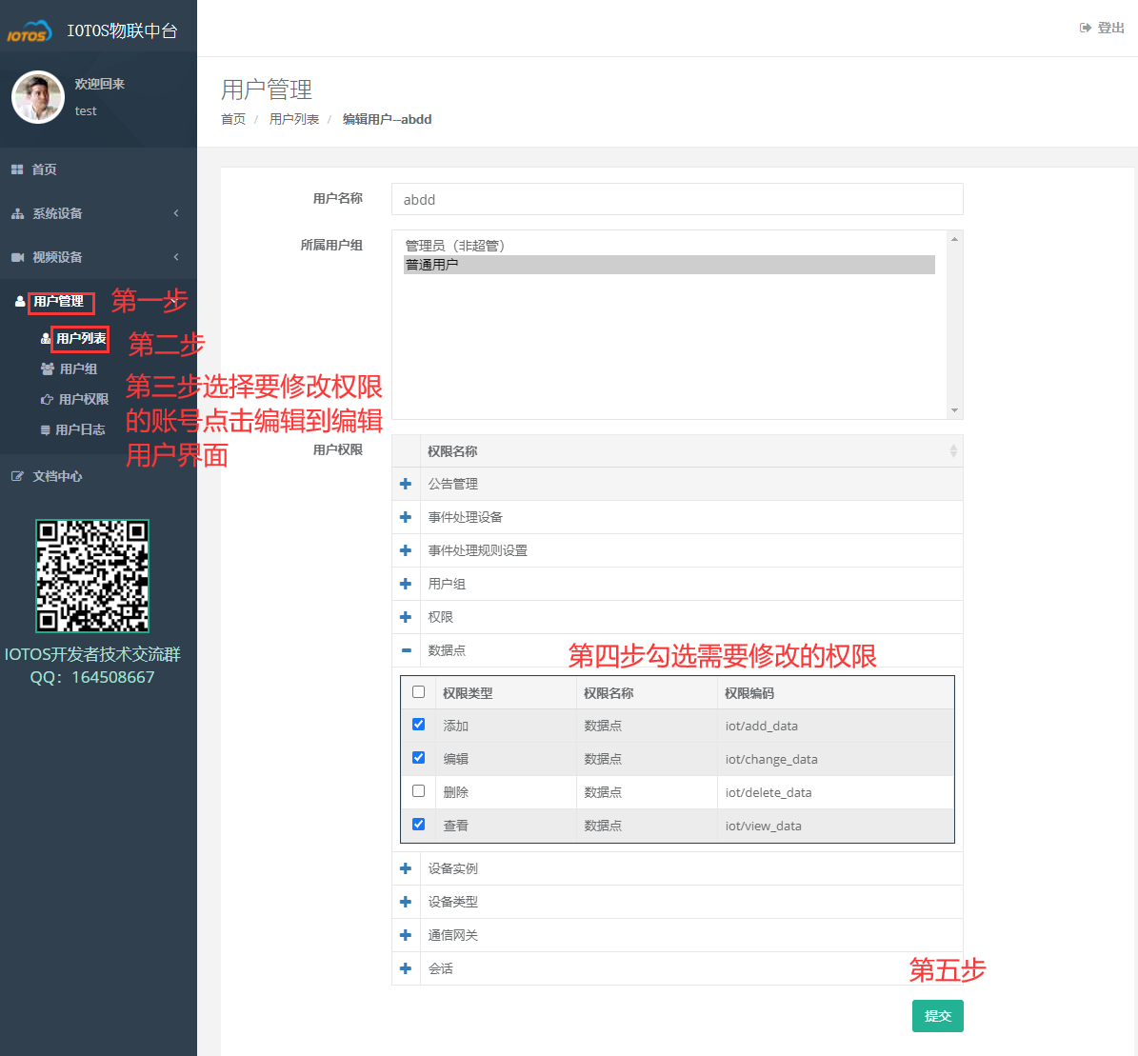Click the 视频设备 camera icon
Viewport: 1138px width, 1056px height.
click(16, 257)
